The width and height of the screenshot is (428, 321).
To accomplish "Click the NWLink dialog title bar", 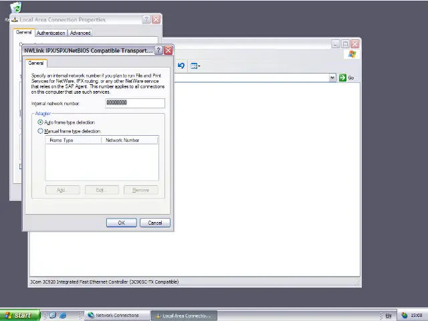I will tap(88, 51).
